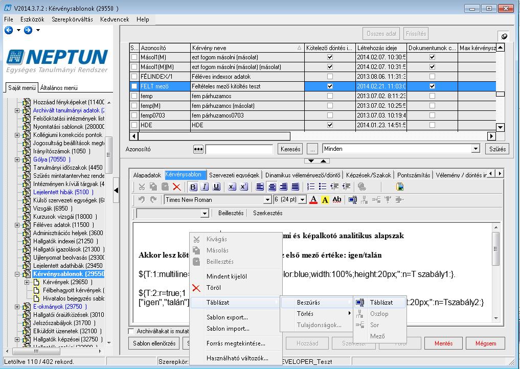Click the blue back navigation arrow
520x369 pixels.
tap(9, 30)
